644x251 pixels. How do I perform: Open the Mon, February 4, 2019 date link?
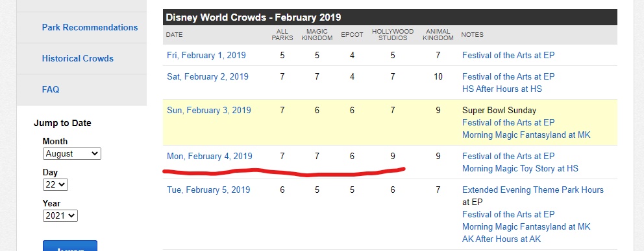(210, 156)
